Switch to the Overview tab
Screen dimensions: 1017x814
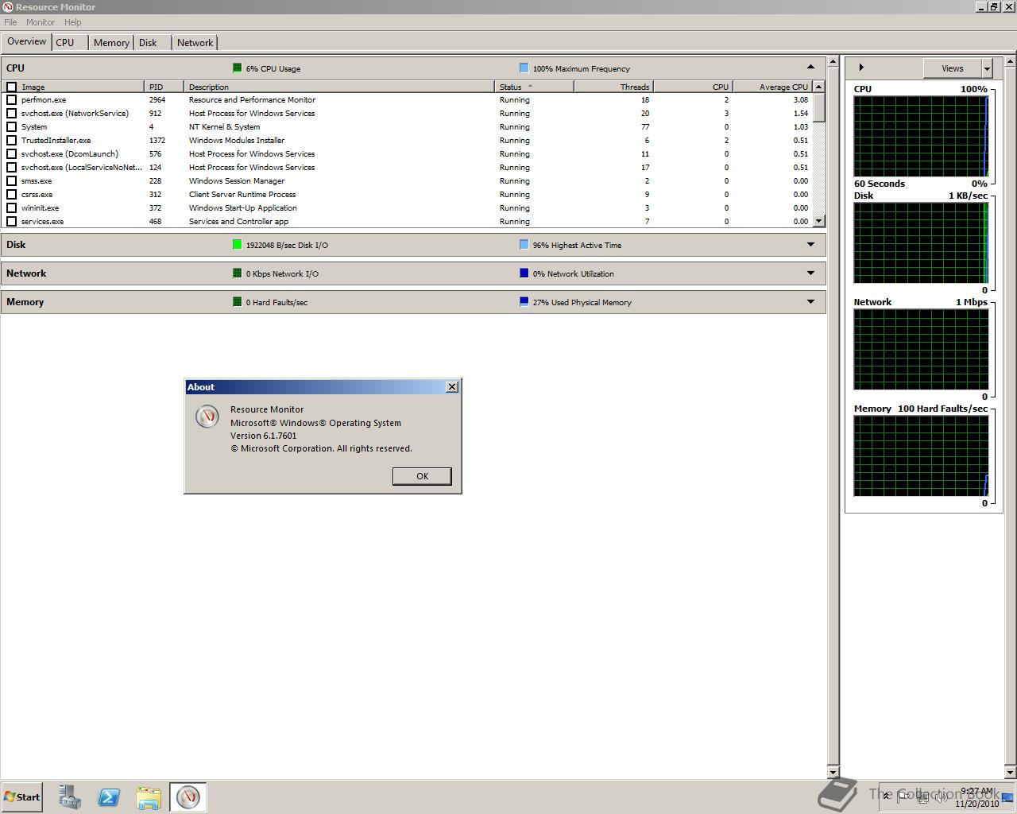[x=27, y=42]
